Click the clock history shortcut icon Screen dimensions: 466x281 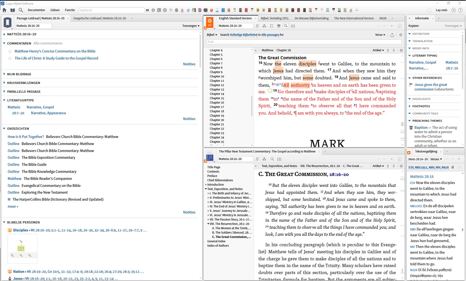tap(171, 10)
